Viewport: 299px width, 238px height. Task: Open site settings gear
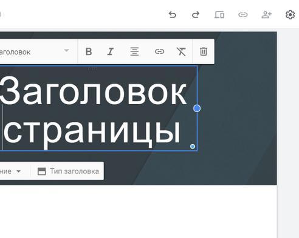[290, 15]
